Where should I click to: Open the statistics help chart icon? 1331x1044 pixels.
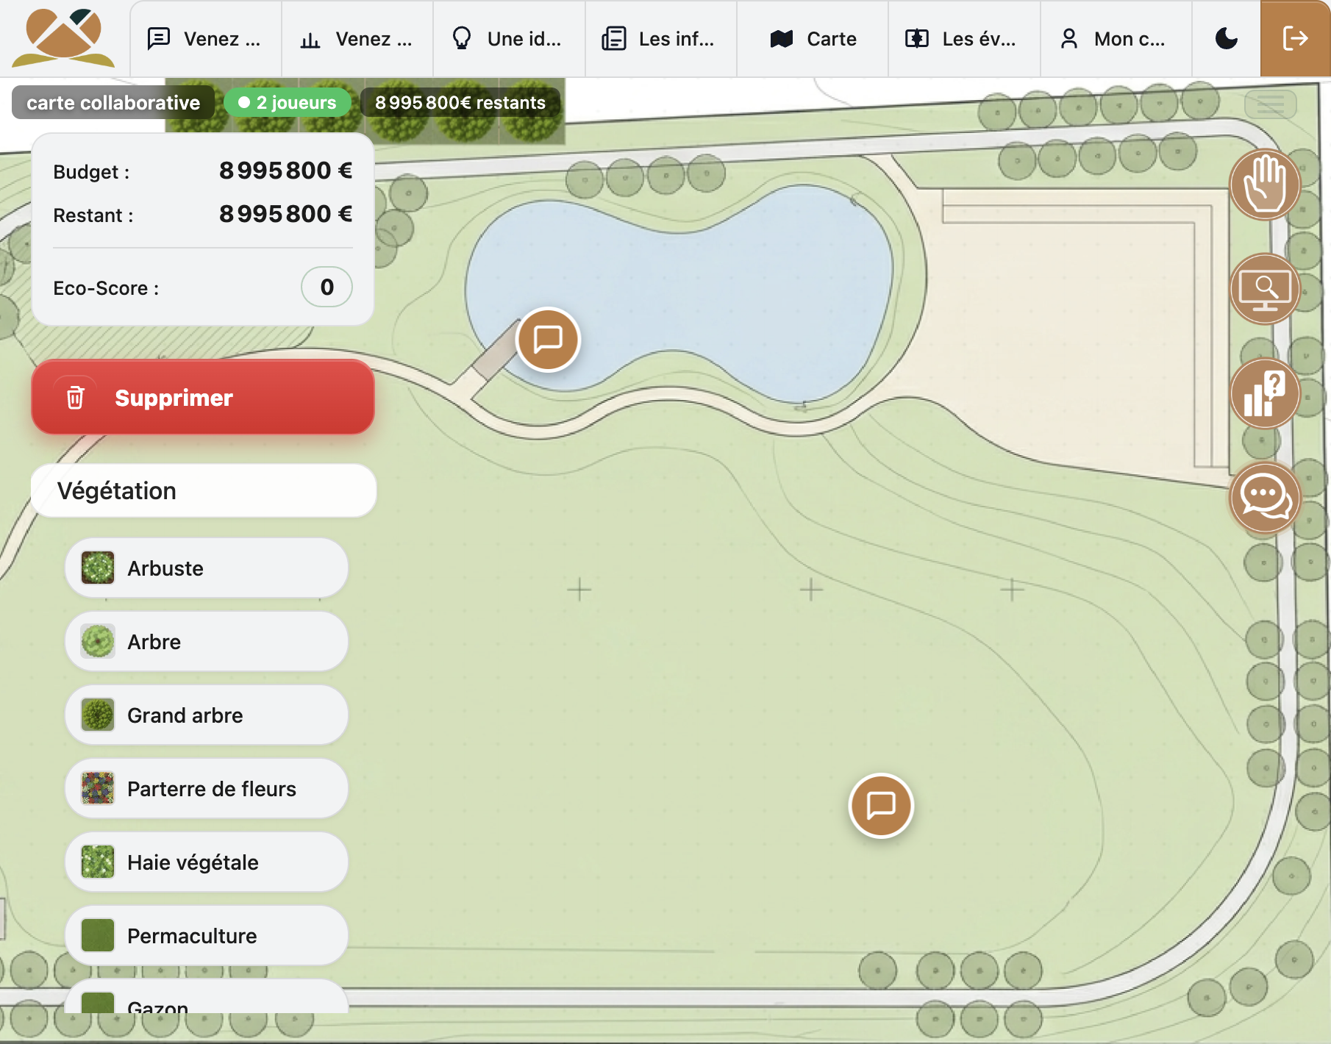pos(1265,394)
